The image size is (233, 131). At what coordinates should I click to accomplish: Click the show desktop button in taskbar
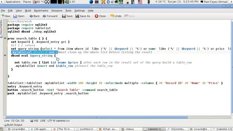point(1,129)
